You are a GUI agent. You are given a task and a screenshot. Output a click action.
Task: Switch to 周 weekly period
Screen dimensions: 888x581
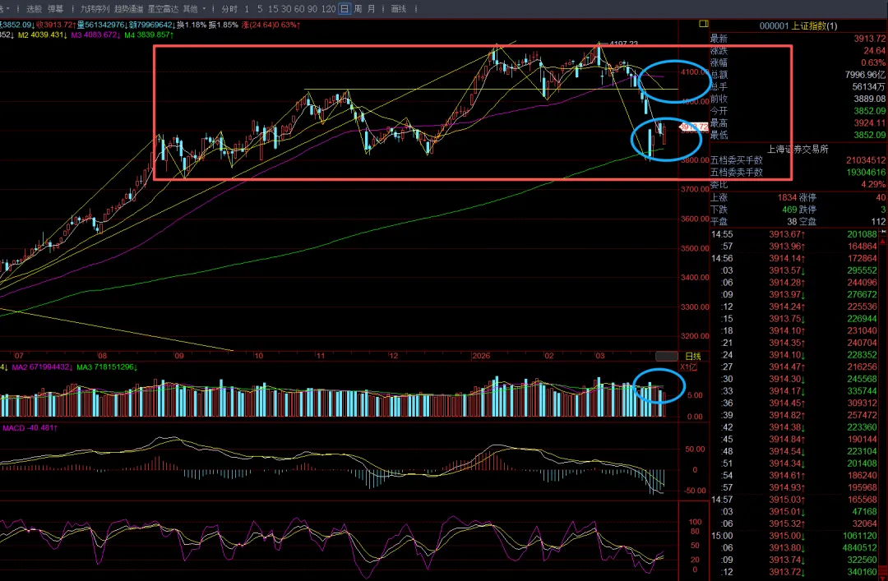tap(358, 8)
